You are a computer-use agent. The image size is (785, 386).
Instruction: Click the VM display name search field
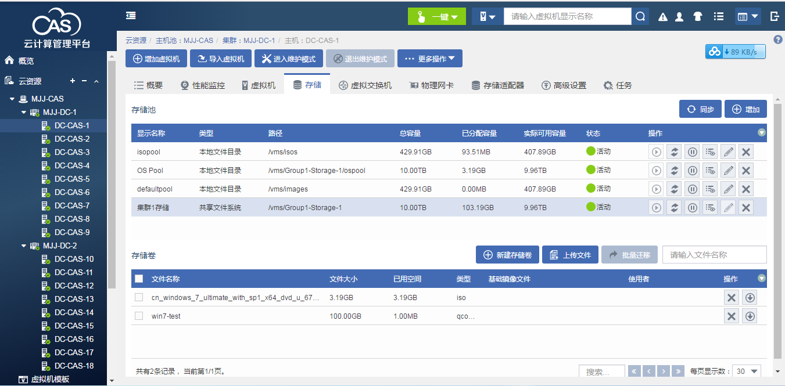(x=567, y=16)
